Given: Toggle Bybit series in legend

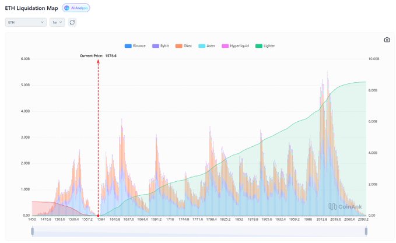Looking at the screenshot, I should (160, 46).
